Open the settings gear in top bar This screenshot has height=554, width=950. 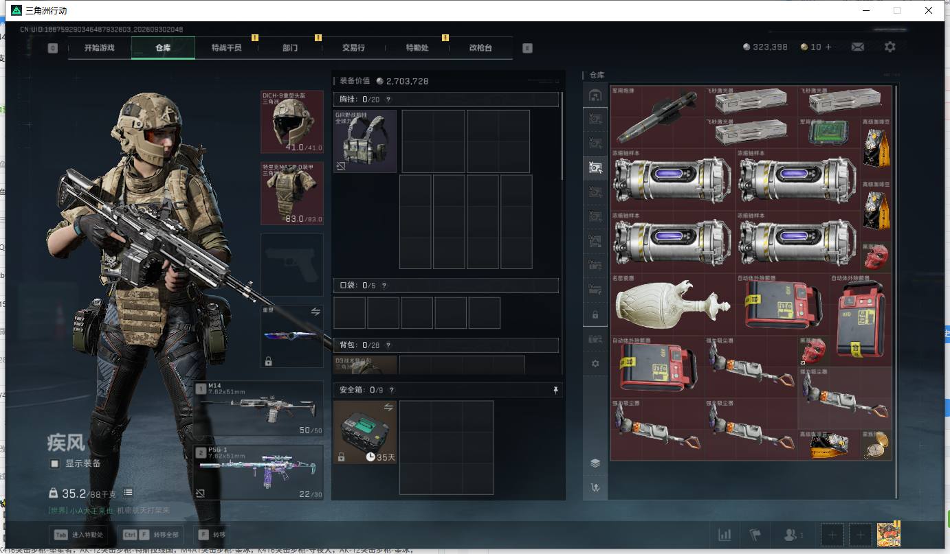pyautogui.click(x=890, y=47)
